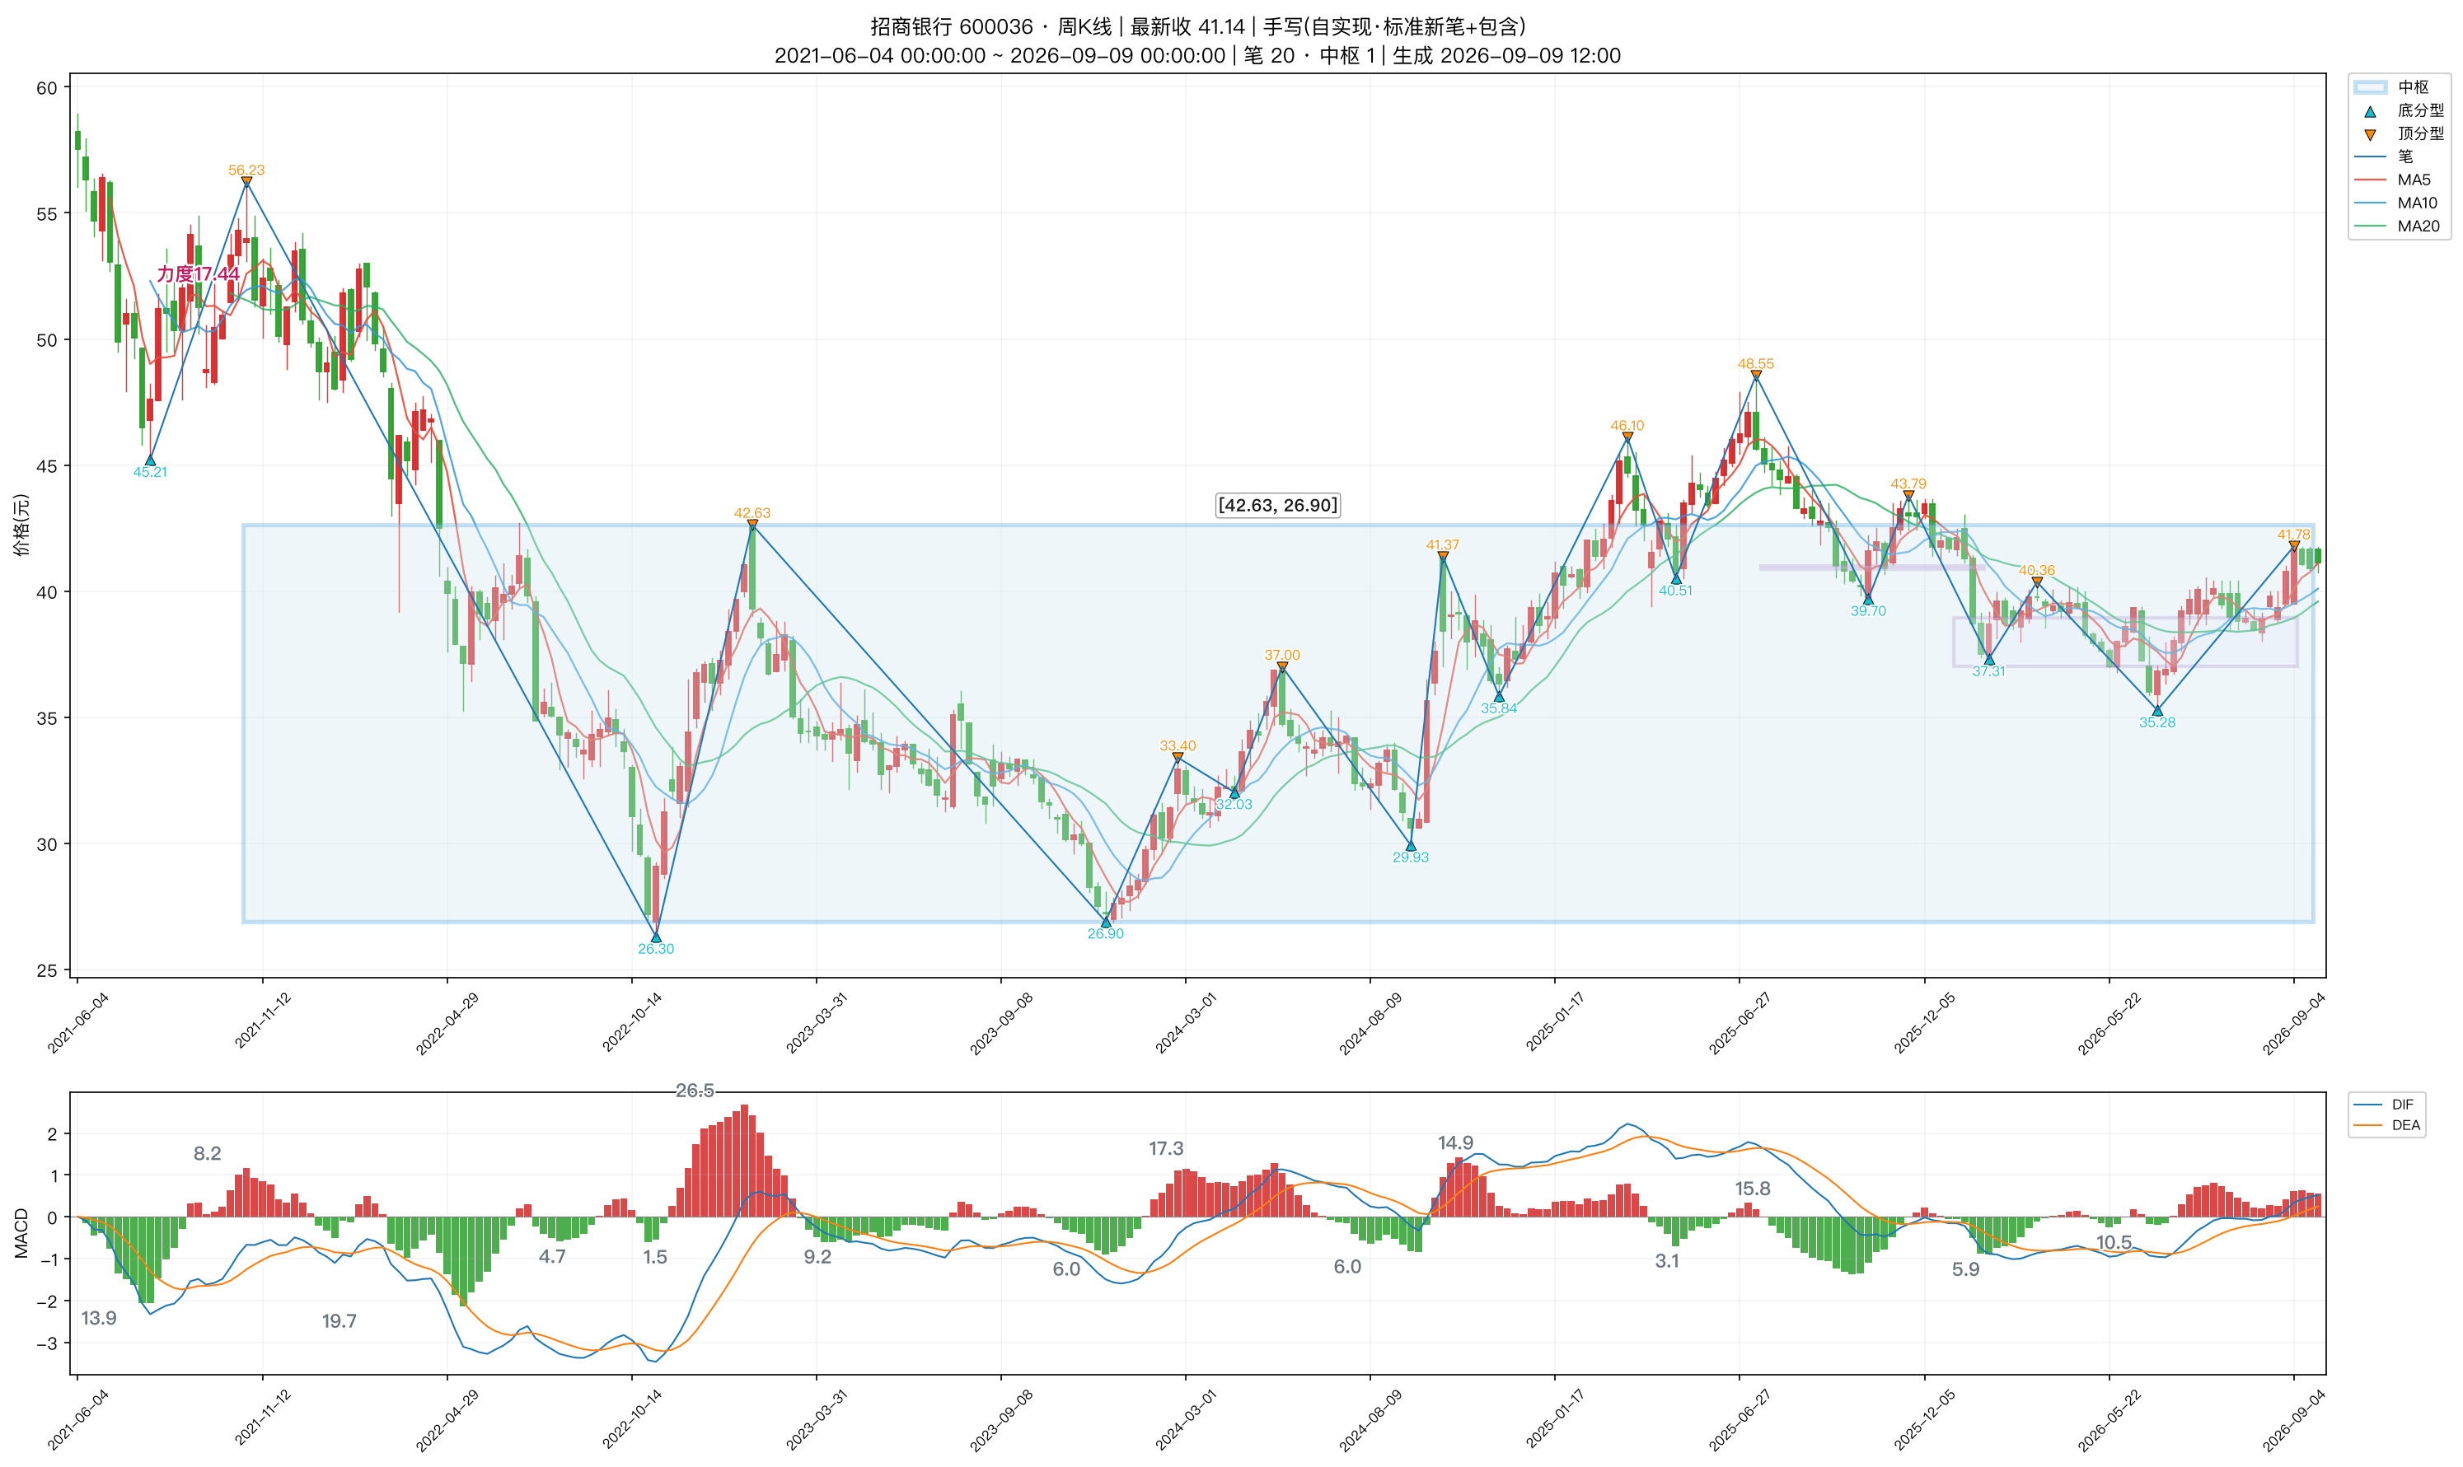
Task: Click the top fractal marker at 33.40
Action: 1178,759
